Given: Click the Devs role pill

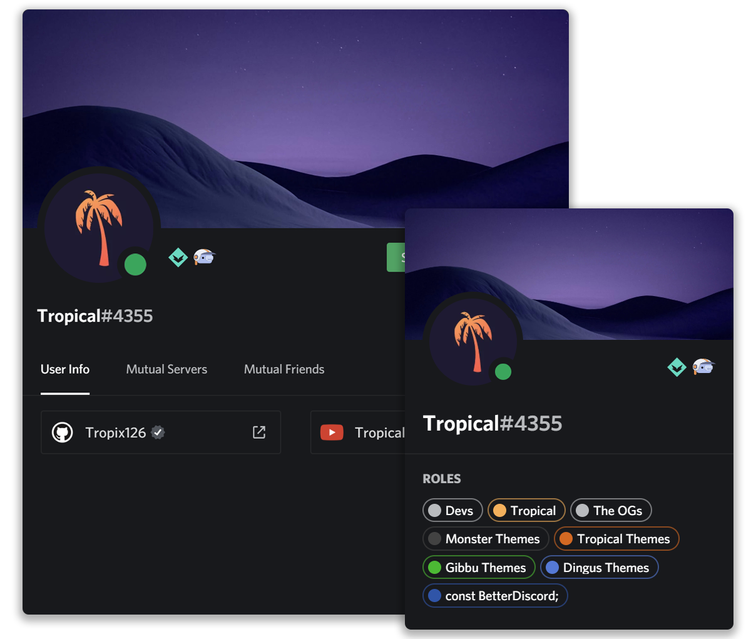Looking at the screenshot, I should 452,510.
